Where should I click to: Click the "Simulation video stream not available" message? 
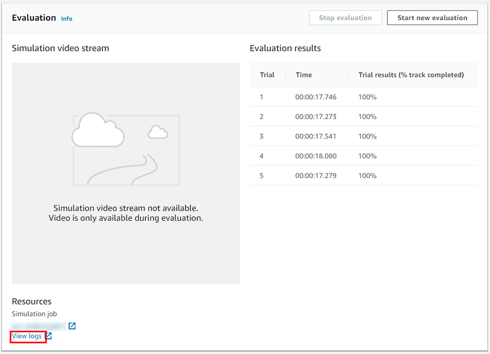(126, 208)
